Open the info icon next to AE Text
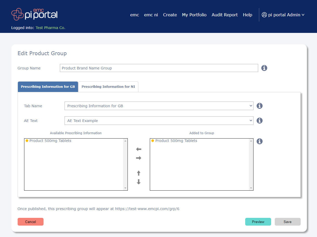The width and height of the screenshot is (317, 237). pos(259,120)
